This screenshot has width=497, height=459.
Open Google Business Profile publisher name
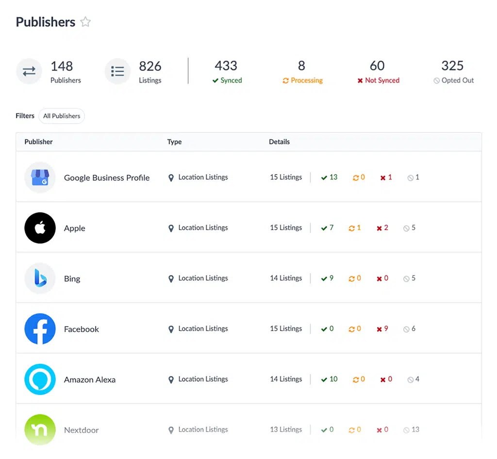click(x=107, y=178)
